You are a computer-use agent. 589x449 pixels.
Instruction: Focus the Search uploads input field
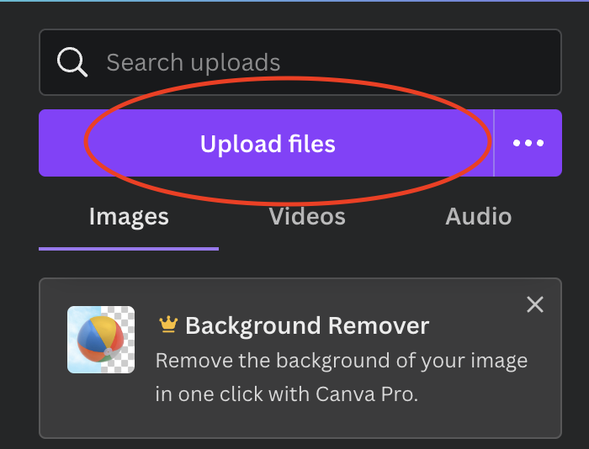click(320, 62)
